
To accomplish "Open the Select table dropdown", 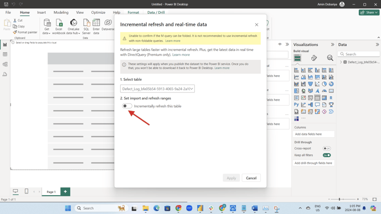I will pos(157,89).
